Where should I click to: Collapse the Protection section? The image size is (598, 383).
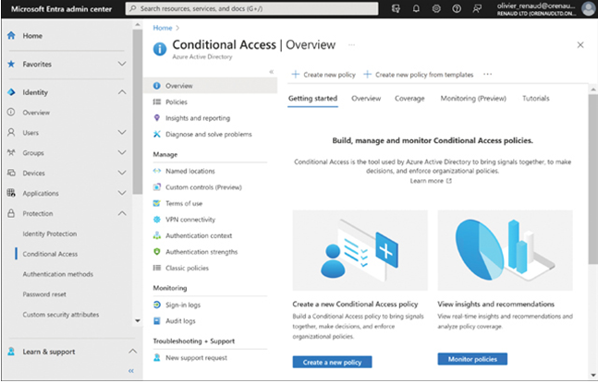click(x=122, y=213)
